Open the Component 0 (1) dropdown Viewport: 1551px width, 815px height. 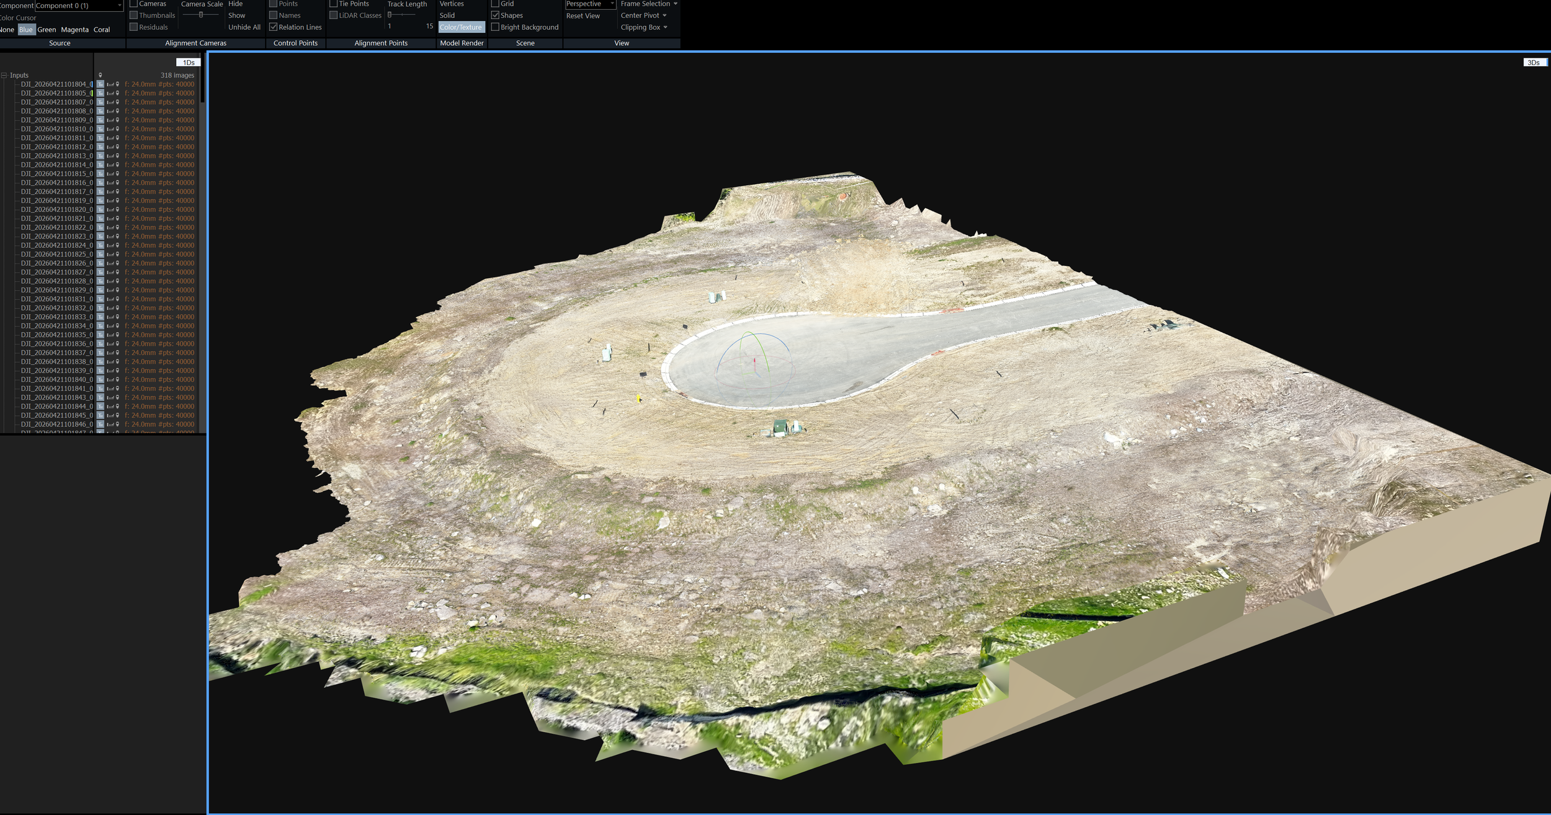click(x=79, y=6)
